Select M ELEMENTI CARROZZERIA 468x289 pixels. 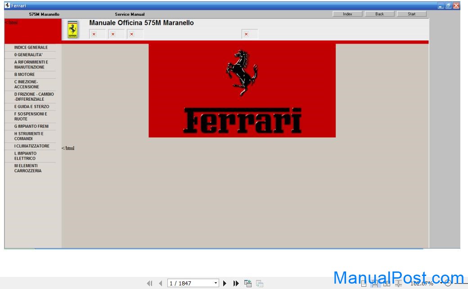pyautogui.click(x=28, y=168)
